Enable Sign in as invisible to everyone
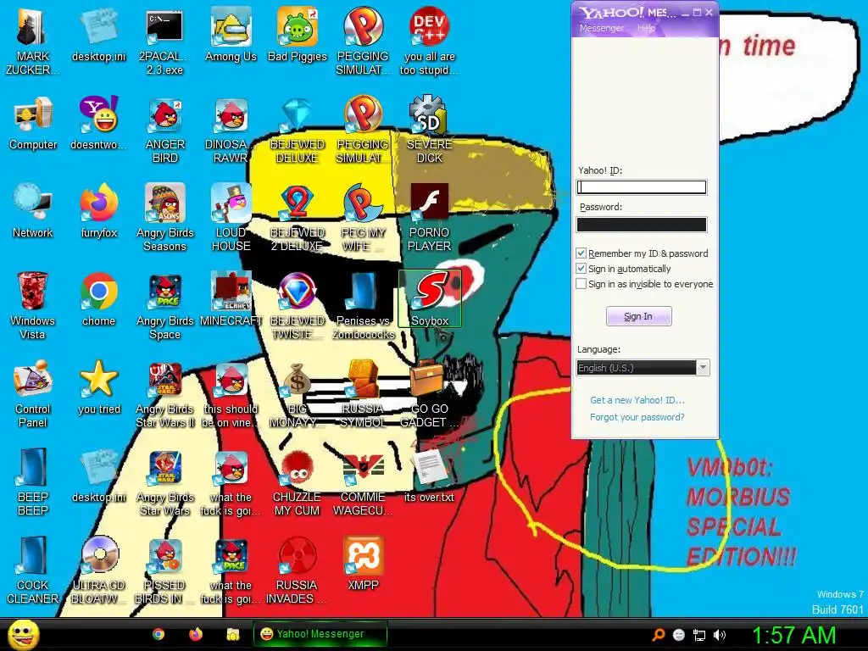The height and width of the screenshot is (651, 868). pos(581,283)
